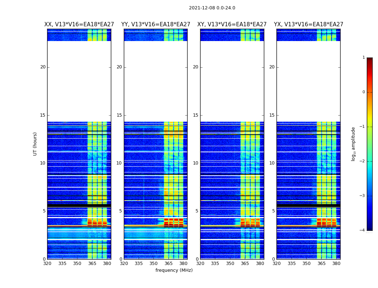Click the UT (hours) axis label
Screen dimensions: 378x288
tap(35, 144)
